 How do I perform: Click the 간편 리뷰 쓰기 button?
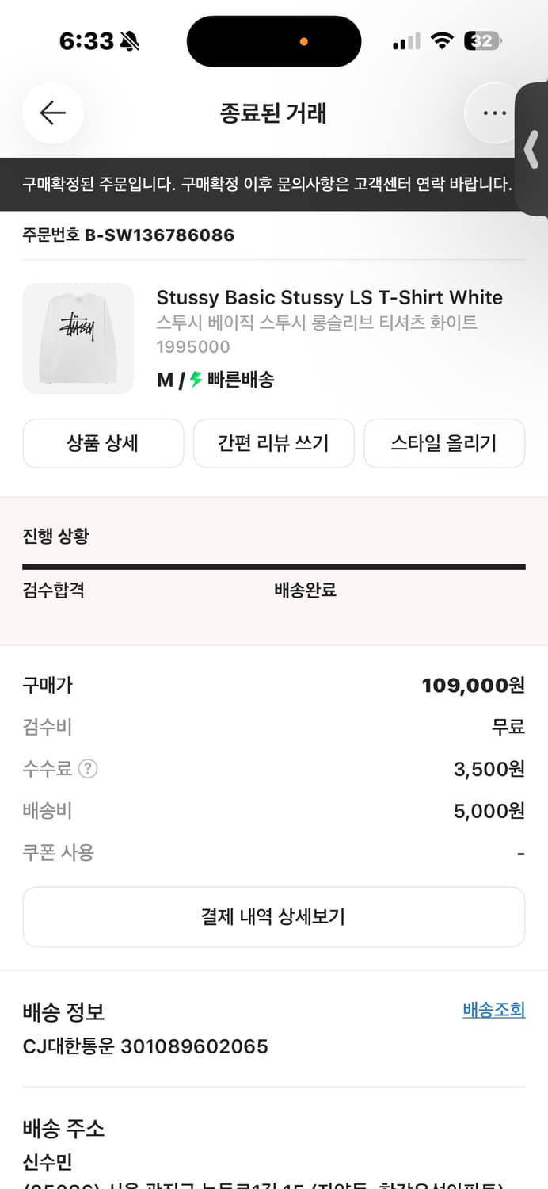click(273, 443)
